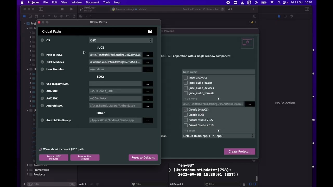The height and width of the screenshot is (187, 333).
Task: Open the Edit menu
Action: pos(54,2)
